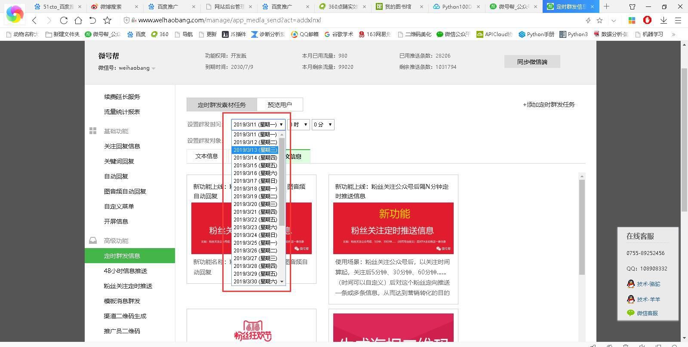The width and height of the screenshot is (688, 347).
Task: Open 48小时信息推送 in the sidebar
Action: click(x=126, y=271)
